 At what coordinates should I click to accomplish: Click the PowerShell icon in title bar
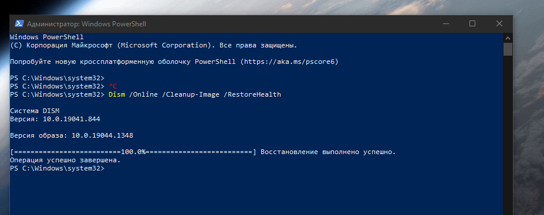[19, 24]
